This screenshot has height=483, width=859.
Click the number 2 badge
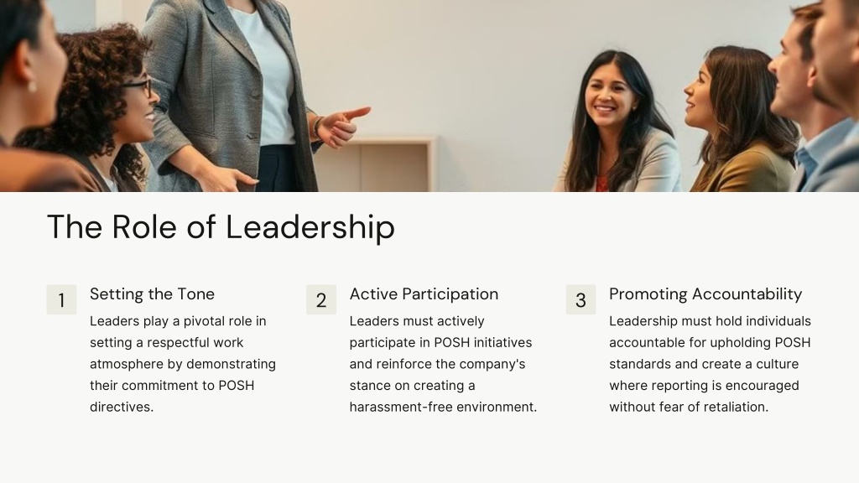321,299
